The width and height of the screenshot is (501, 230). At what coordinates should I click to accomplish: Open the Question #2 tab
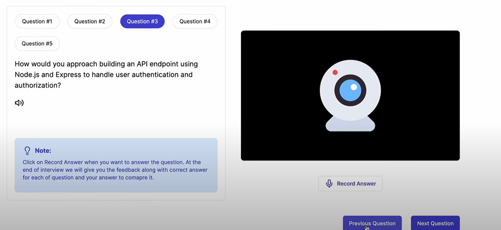point(90,22)
